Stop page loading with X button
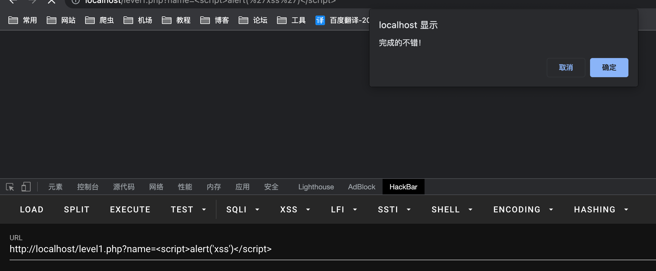 (x=52, y=1)
